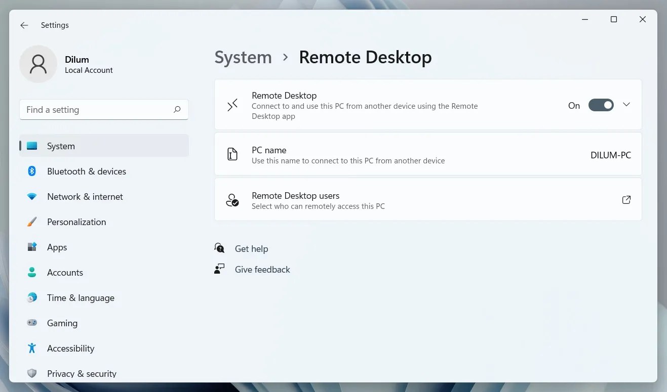Image resolution: width=667 pixels, height=392 pixels.
Task: Click the Time & language clock icon
Action: coord(31,297)
